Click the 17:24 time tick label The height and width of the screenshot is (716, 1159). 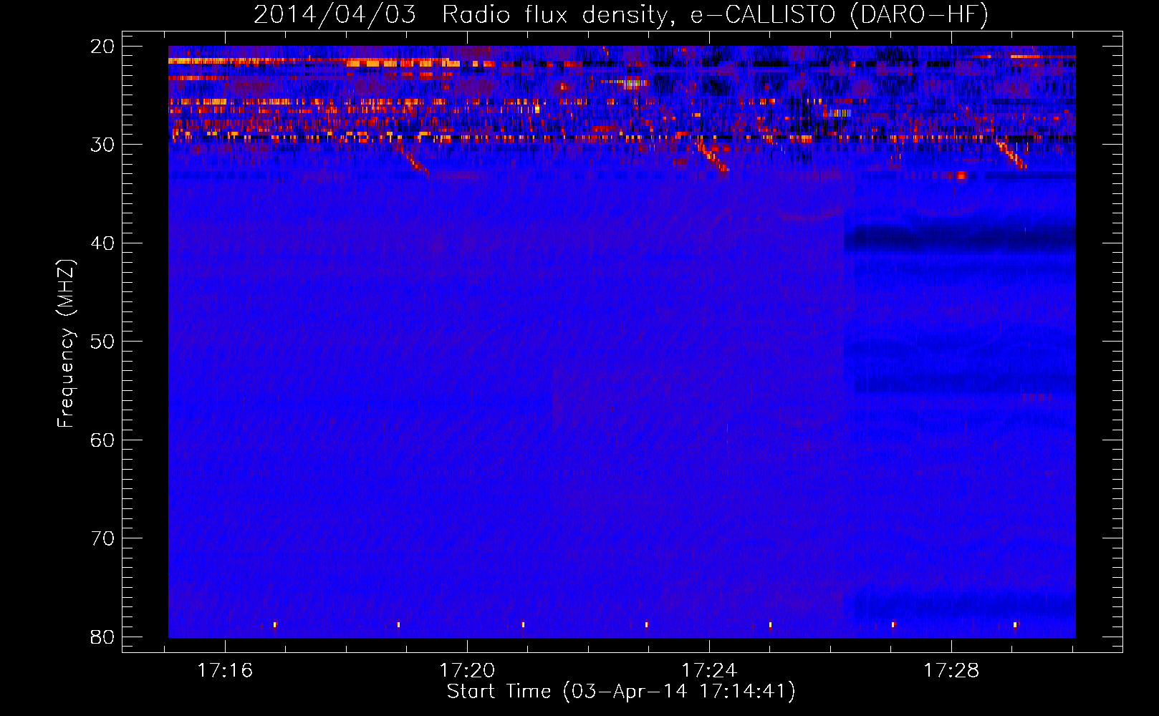[x=709, y=671]
